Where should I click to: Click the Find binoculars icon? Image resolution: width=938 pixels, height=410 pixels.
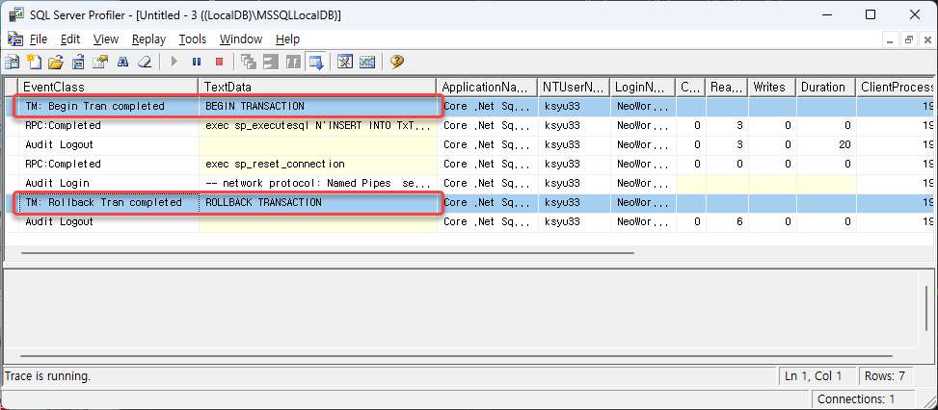[123, 62]
